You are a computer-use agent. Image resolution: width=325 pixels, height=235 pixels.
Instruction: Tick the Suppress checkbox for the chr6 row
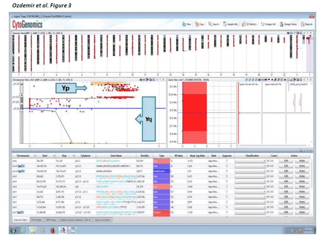click(x=226, y=161)
